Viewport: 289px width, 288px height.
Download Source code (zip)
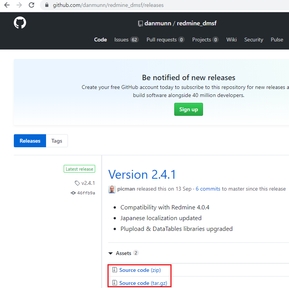140,270
